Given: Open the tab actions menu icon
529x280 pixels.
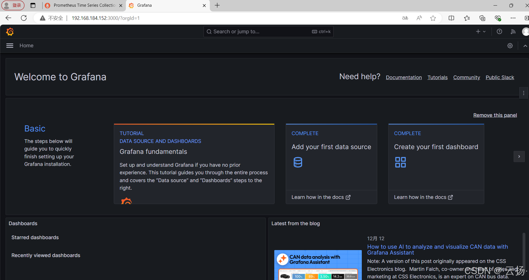Looking at the screenshot, I should click(x=33, y=5).
